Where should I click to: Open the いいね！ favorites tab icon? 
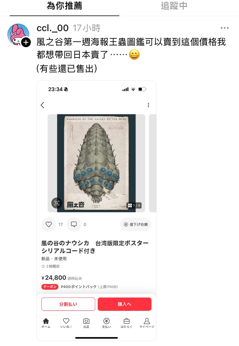click(x=66, y=323)
